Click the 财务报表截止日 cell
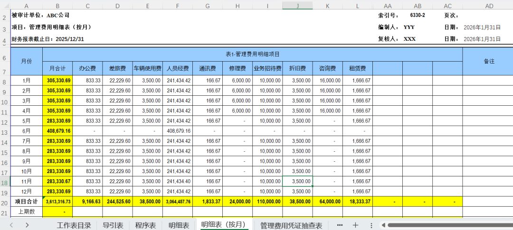The image size is (513, 230). point(48,39)
